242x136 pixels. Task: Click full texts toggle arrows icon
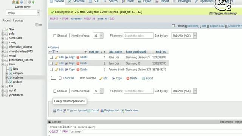coord(54,52)
